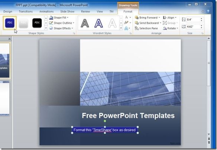Open the Align objects menu
Screen dimensions: 217x150
coord(170,17)
